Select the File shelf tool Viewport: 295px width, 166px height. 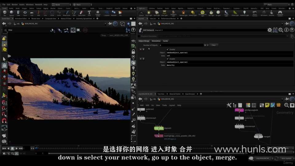120,13
